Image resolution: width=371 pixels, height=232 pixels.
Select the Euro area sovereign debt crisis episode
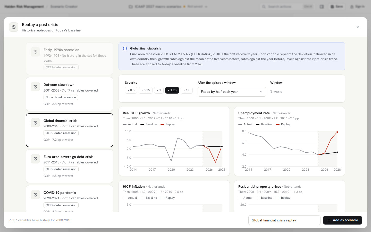(x=70, y=166)
